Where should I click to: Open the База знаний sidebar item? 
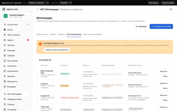tap(16, 61)
